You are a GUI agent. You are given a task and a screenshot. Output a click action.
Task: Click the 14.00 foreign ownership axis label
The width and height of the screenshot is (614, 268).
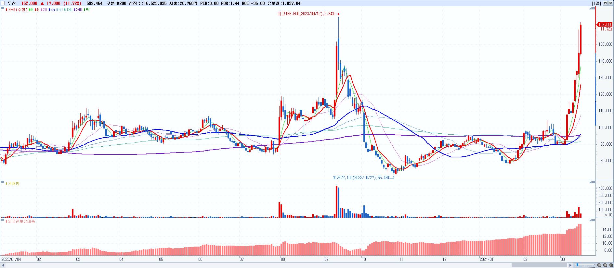tap(608, 229)
